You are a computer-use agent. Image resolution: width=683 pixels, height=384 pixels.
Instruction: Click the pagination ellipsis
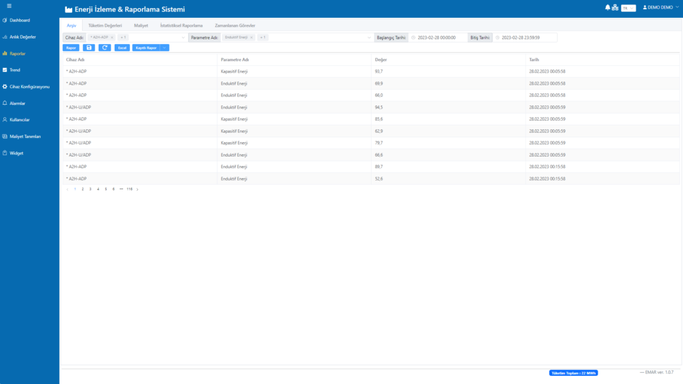tap(121, 189)
